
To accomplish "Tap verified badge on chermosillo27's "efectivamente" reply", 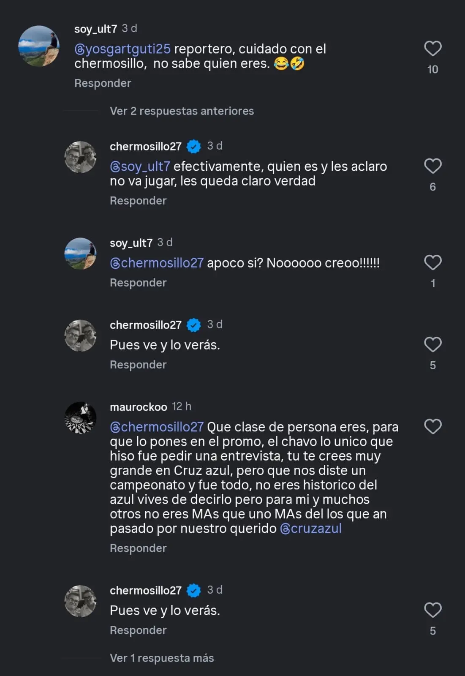I will pyautogui.click(x=194, y=147).
